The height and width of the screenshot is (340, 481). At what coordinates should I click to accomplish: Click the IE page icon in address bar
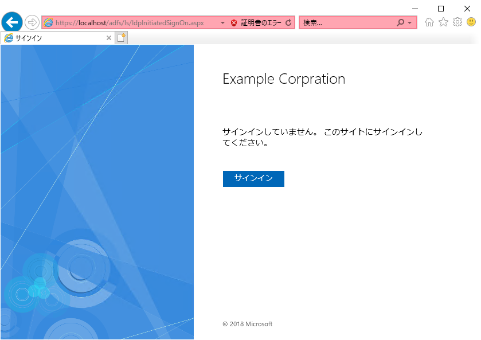[48, 22]
